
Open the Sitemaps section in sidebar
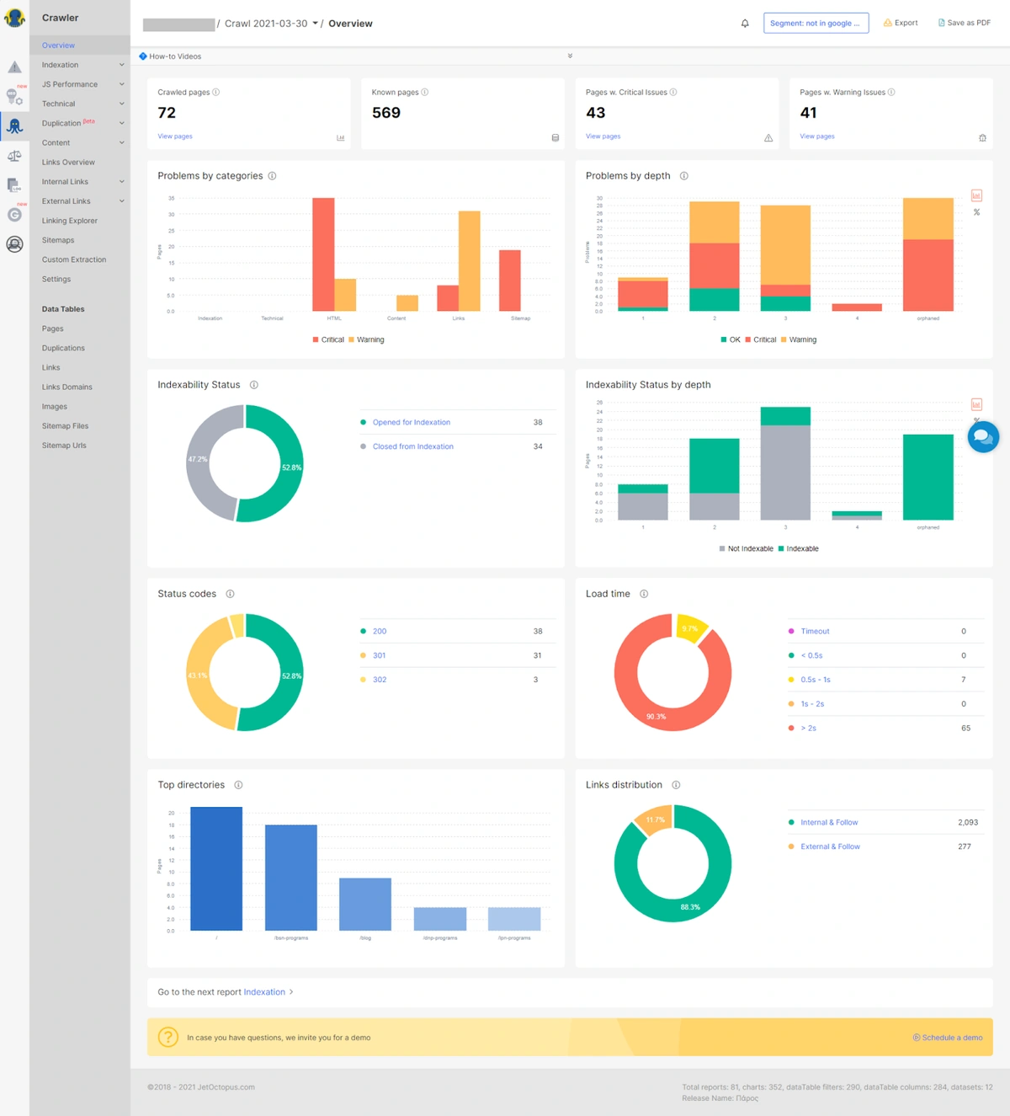(57, 239)
